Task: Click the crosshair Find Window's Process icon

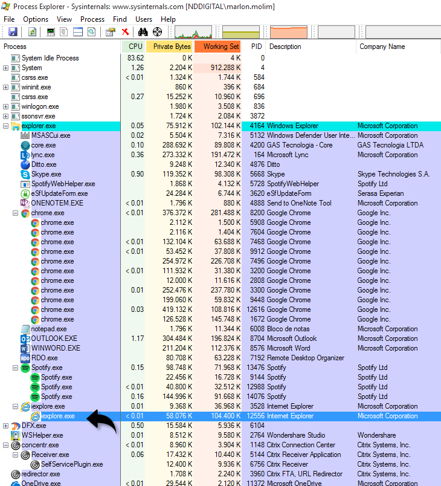Action: [x=157, y=31]
